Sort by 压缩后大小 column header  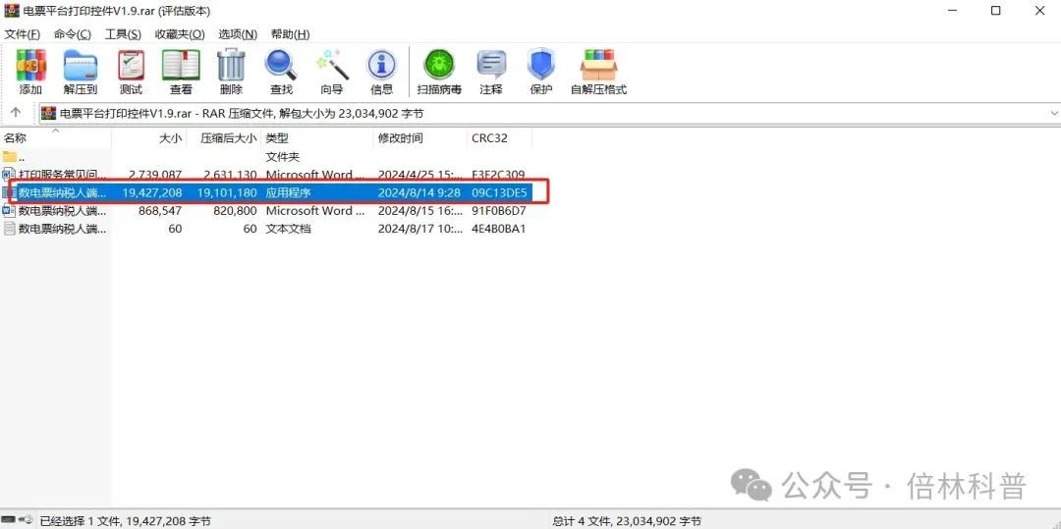point(224,137)
